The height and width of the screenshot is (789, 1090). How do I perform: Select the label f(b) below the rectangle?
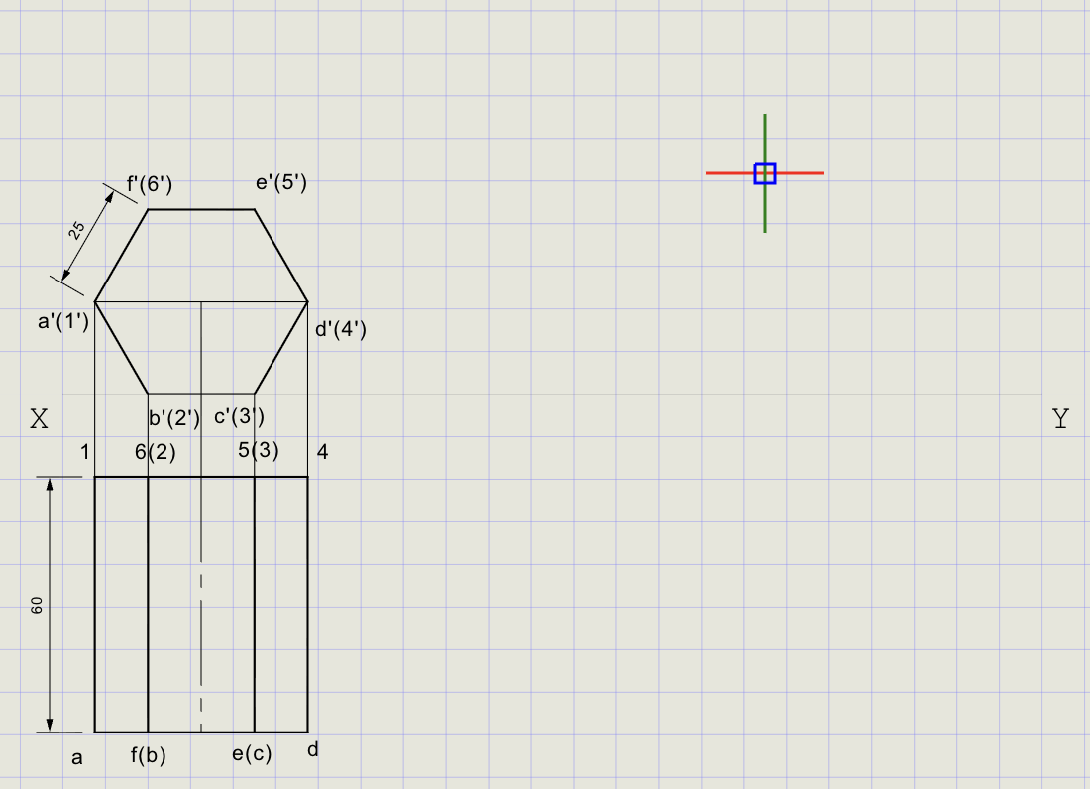(147, 755)
